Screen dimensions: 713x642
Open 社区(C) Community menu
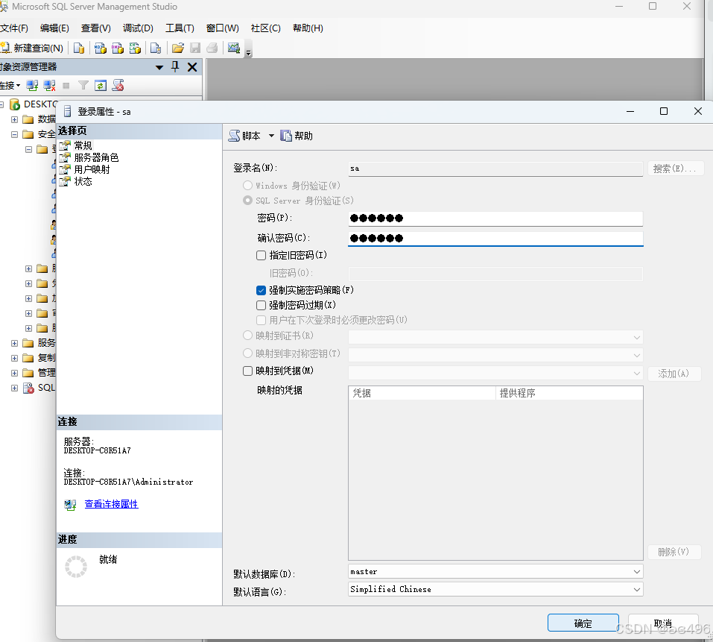(x=265, y=28)
